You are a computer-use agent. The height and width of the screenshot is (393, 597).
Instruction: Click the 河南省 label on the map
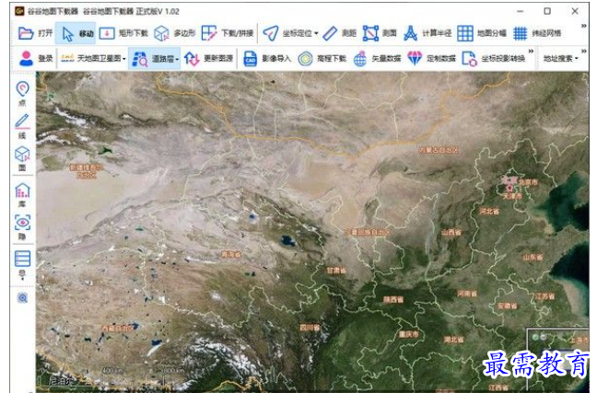point(467,294)
